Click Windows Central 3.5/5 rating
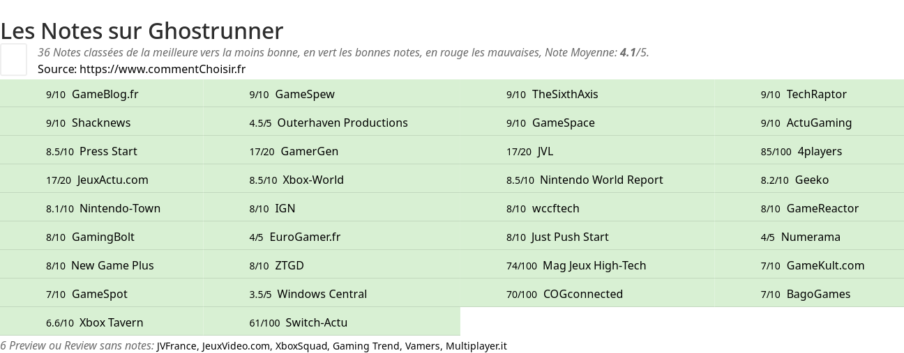This screenshot has height=353, width=904. 308,294
